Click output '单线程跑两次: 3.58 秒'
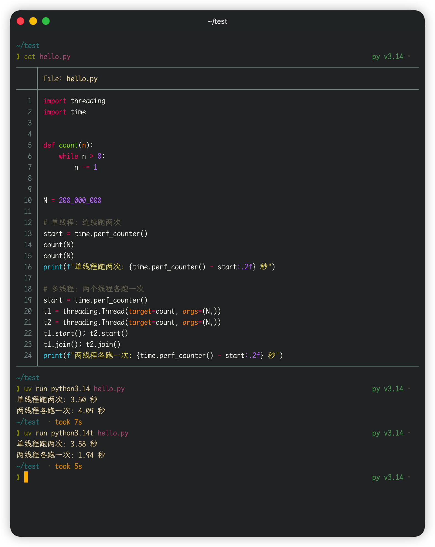This screenshot has height=547, width=435. tap(57, 444)
